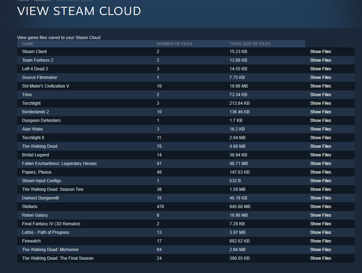Screen dimensions: 362x273
Task: Click the Papers, Please game name
Action: (37, 172)
